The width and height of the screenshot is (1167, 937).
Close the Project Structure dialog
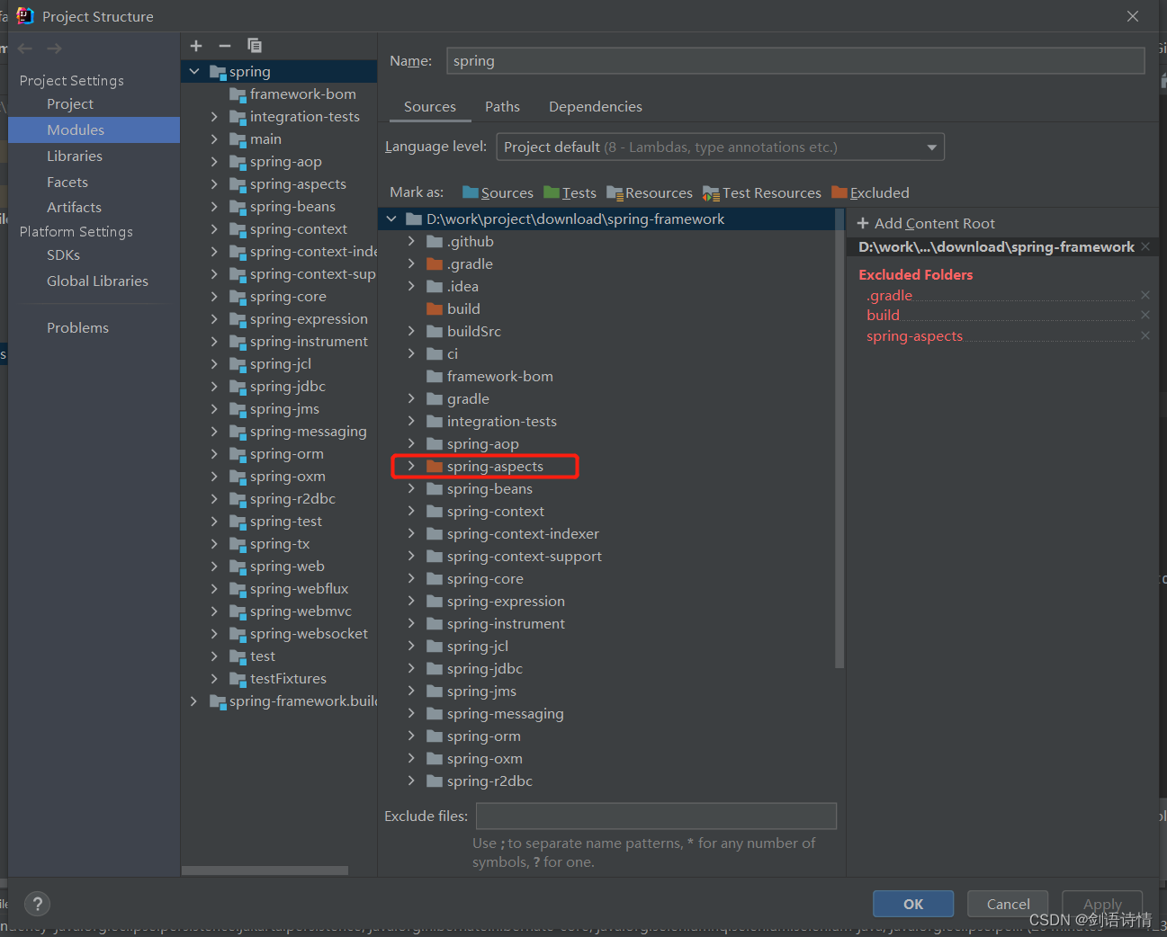(x=1133, y=16)
